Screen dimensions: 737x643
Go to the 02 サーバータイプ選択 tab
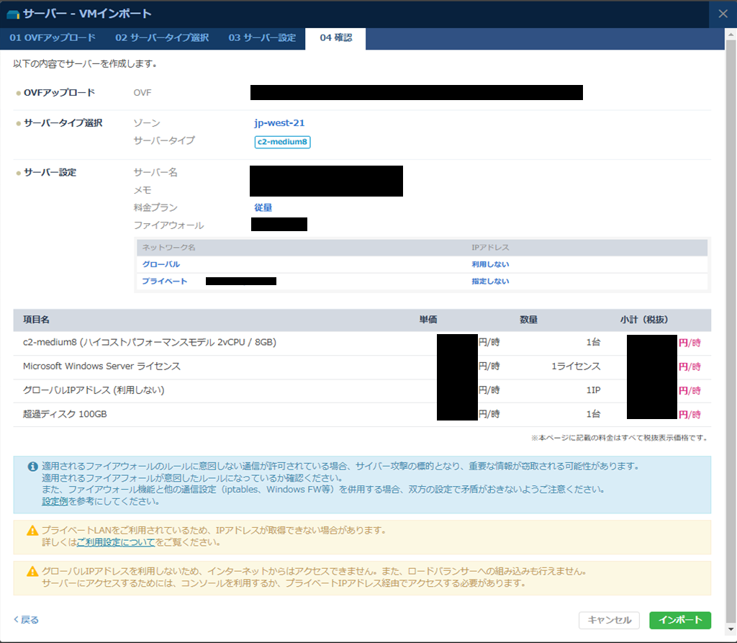tap(162, 38)
